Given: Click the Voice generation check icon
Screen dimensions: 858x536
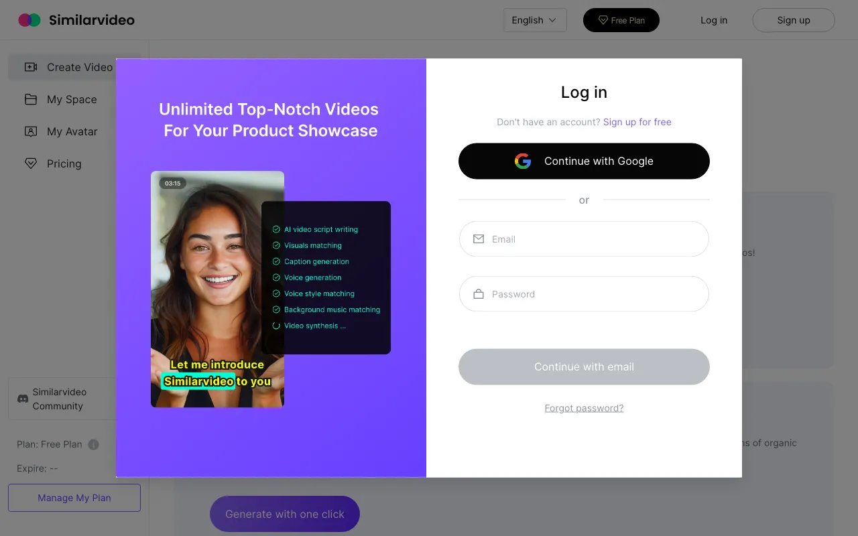Looking at the screenshot, I should 276,277.
